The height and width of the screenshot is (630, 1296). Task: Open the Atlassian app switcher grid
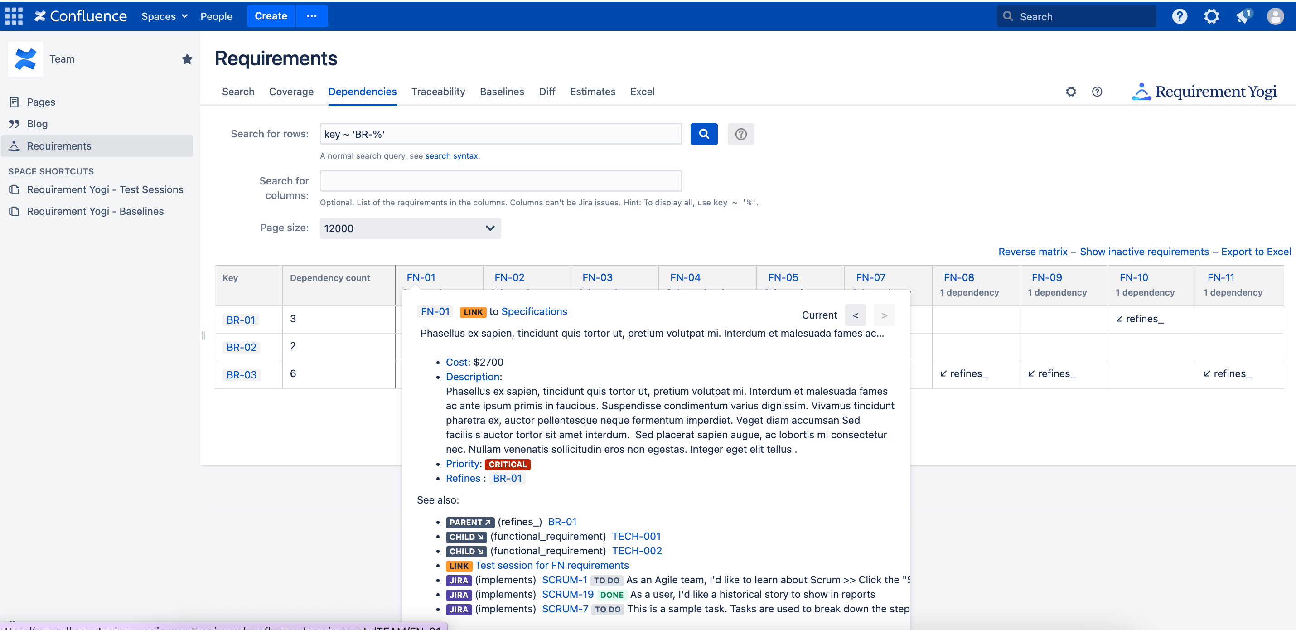[14, 16]
